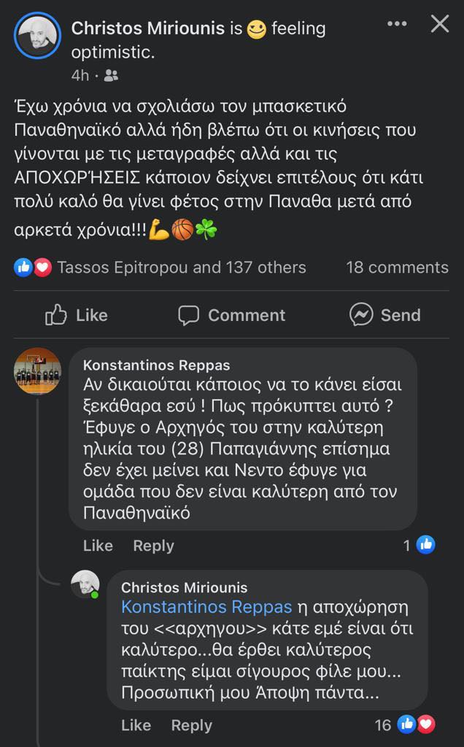Viewport: 464px width, 747px height.
Task: Close the post view with the X
Action: [440, 24]
